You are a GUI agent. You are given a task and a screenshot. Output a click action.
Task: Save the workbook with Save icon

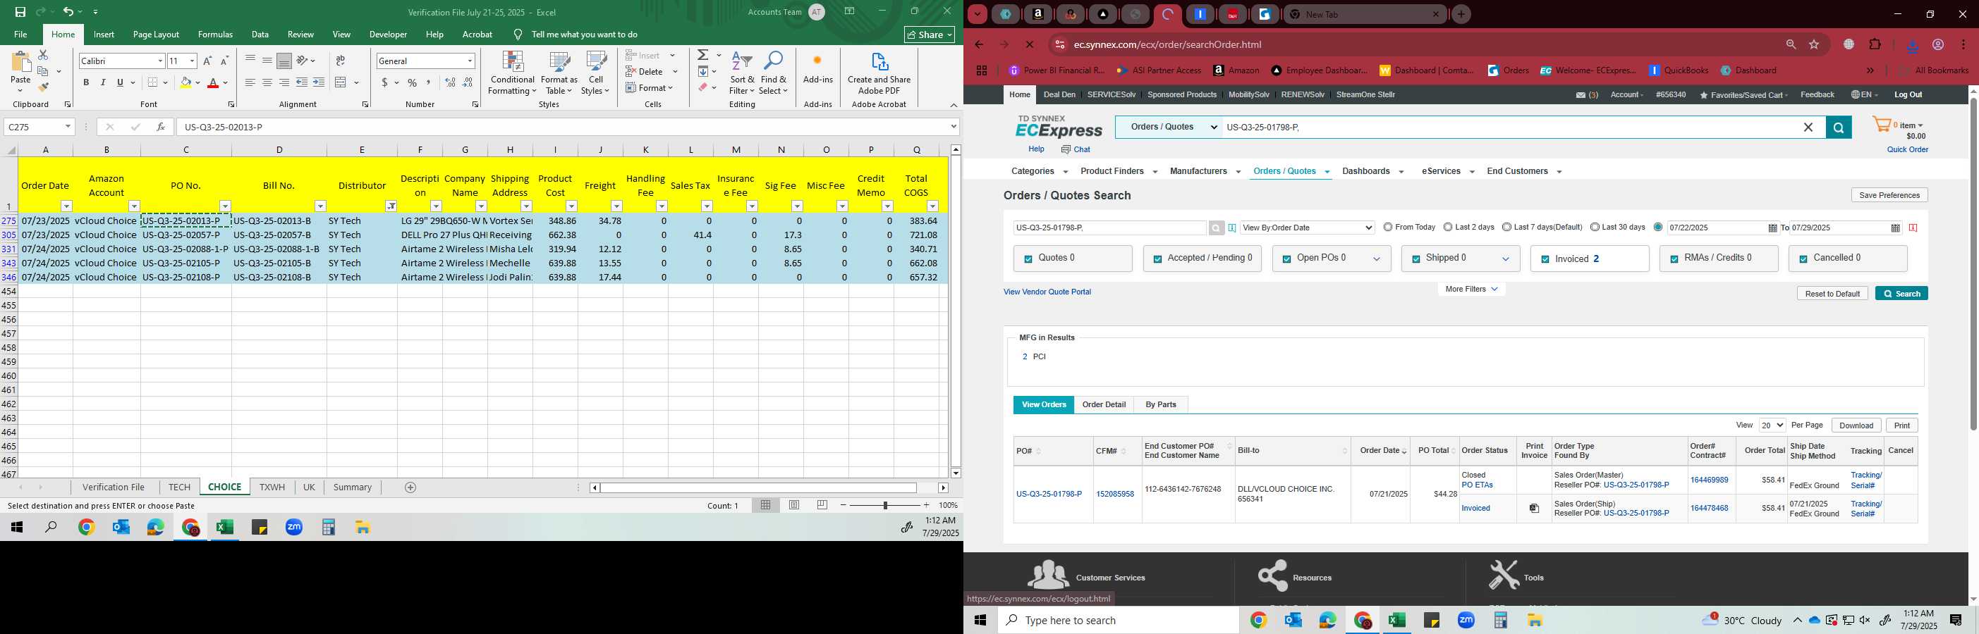tap(20, 11)
